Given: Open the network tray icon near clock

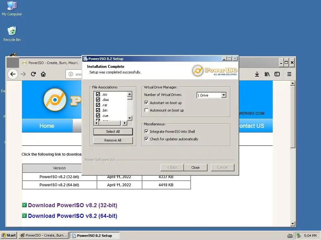Looking at the screenshot, I should (299, 236).
